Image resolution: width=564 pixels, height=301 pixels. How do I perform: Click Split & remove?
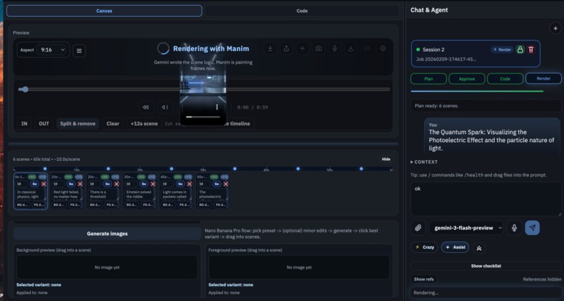(78, 124)
